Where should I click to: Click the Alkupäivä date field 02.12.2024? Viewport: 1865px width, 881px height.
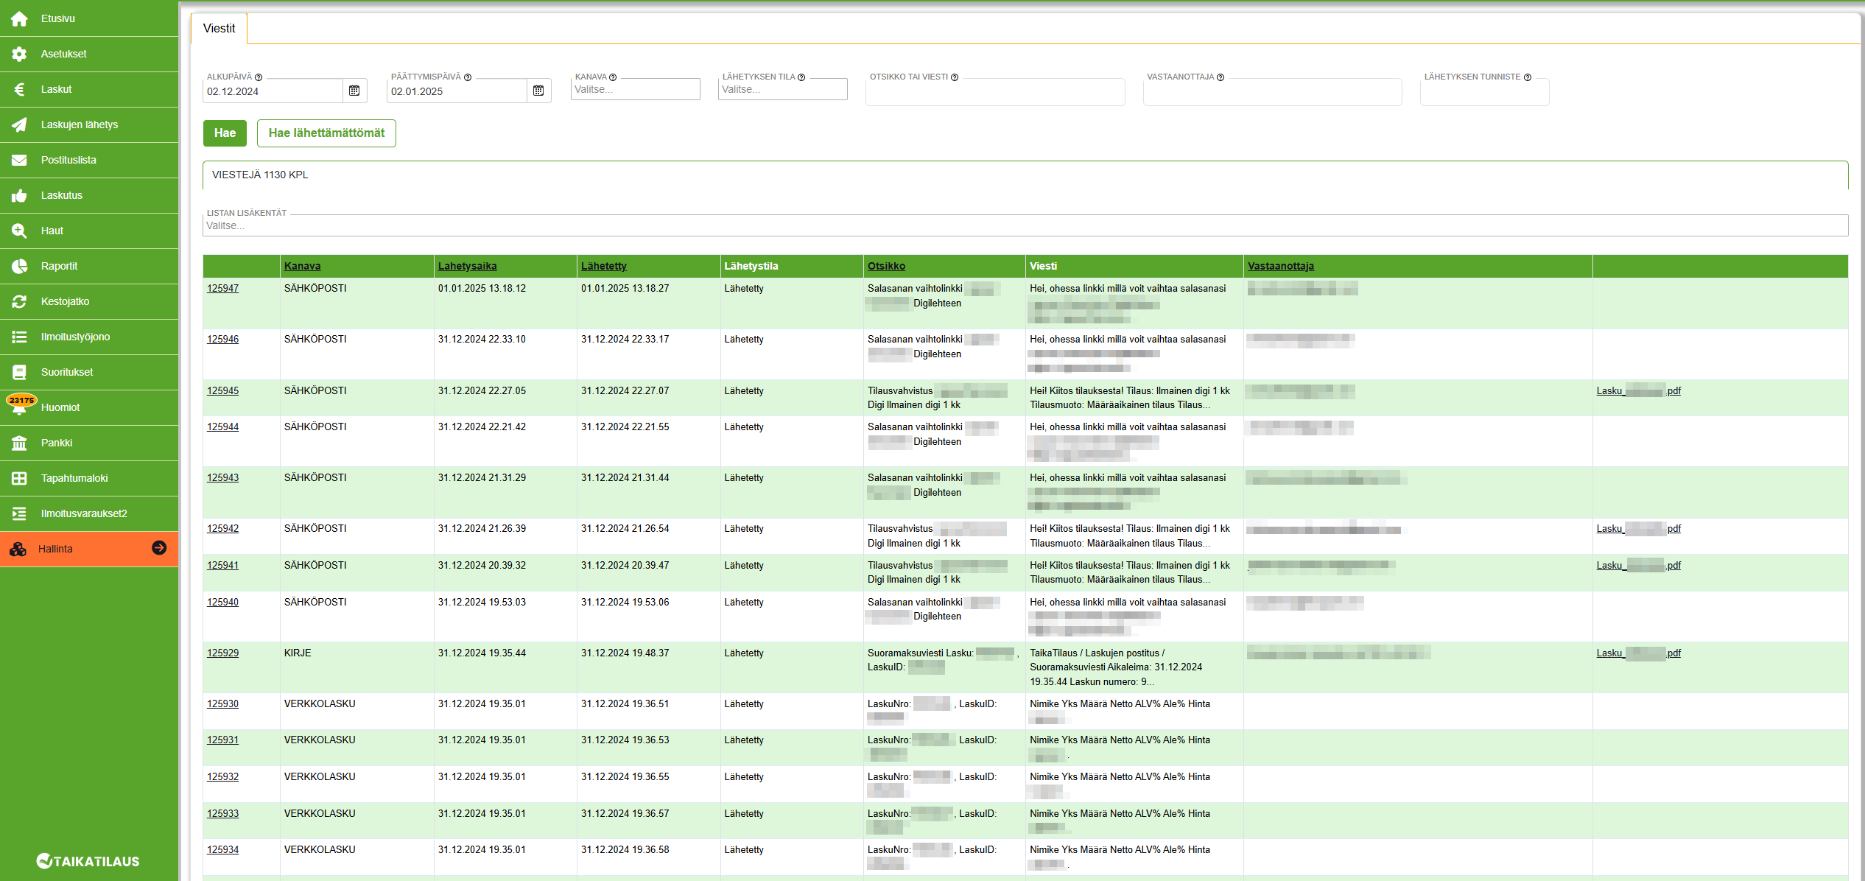tap(273, 91)
